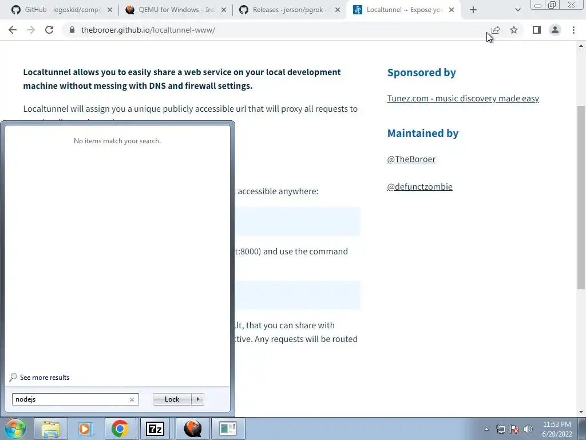The height and width of the screenshot is (440, 586).
Task: Expand the shutdown options arrow beside Lock
Action: (197, 399)
